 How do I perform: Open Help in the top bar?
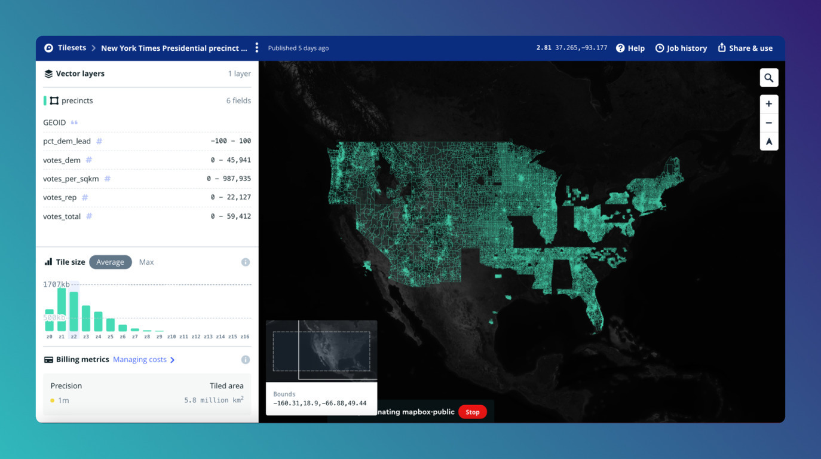click(x=630, y=48)
